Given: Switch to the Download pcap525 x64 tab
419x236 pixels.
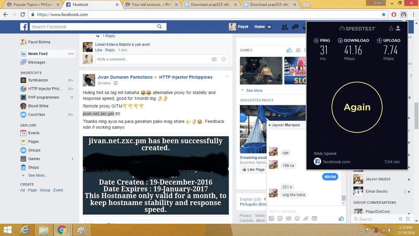Looking at the screenshot, I should (x=270, y=5).
